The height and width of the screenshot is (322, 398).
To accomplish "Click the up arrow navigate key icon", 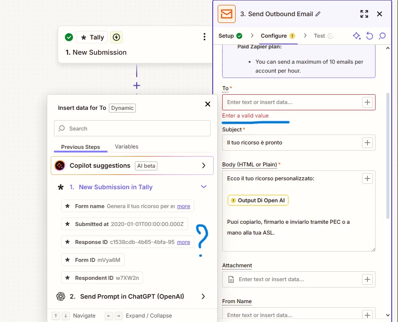I will (x=56, y=316).
